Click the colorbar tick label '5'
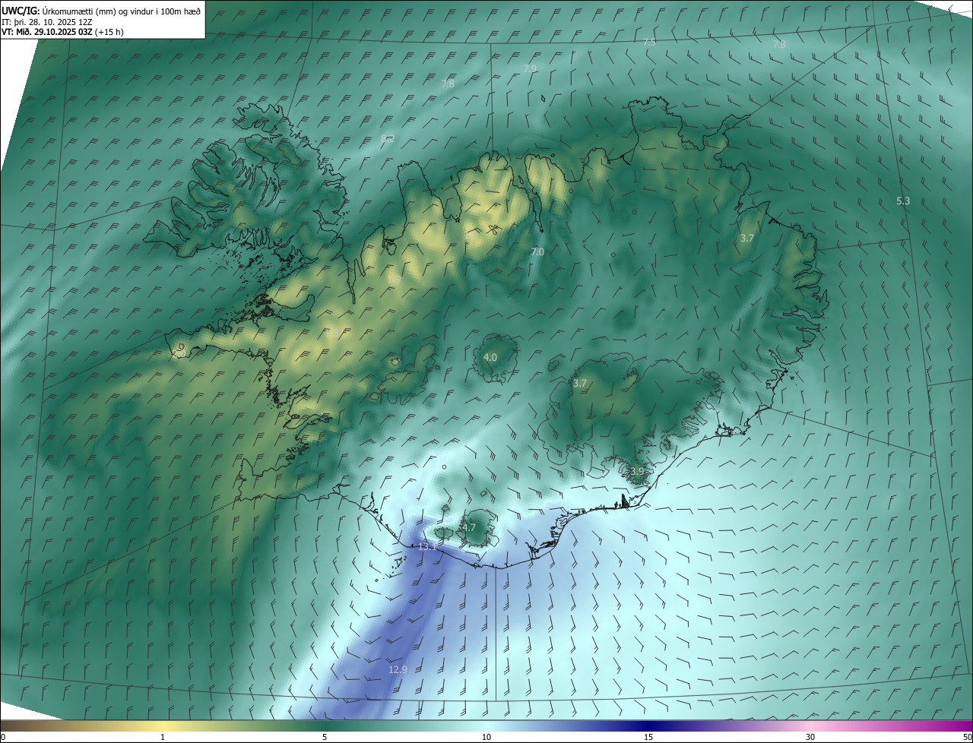Image resolution: width=973 pixels, height=743 pixels. click(325, 737)
